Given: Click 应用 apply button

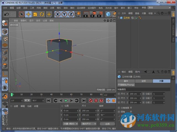Looking at the screenshot, I should click(x=107, y=124).
